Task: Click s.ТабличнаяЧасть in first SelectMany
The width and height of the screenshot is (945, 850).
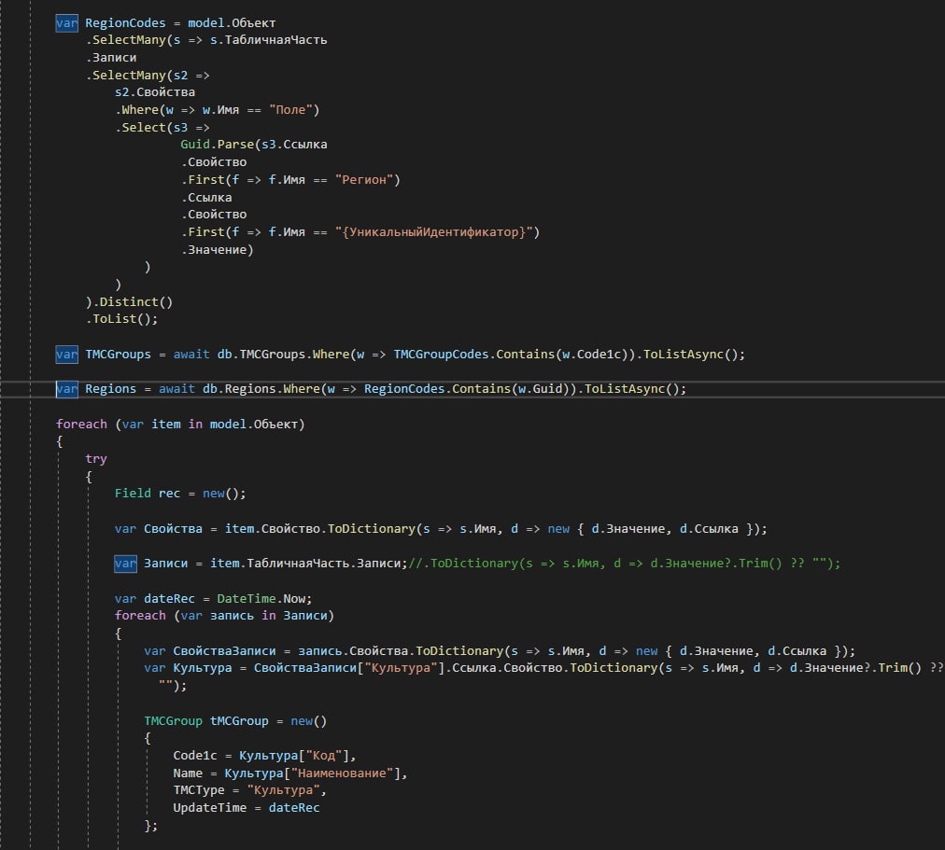Action: 268,40
